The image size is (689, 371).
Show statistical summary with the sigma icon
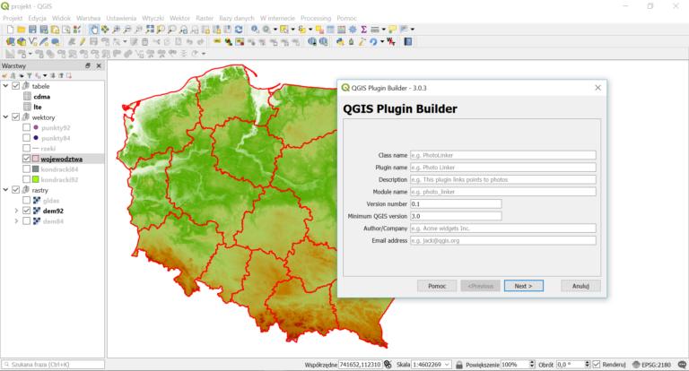tap(364, 30)
